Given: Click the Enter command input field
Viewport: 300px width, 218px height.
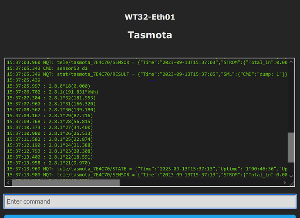Looking at the screenshot, I should (x=150, y=201).
